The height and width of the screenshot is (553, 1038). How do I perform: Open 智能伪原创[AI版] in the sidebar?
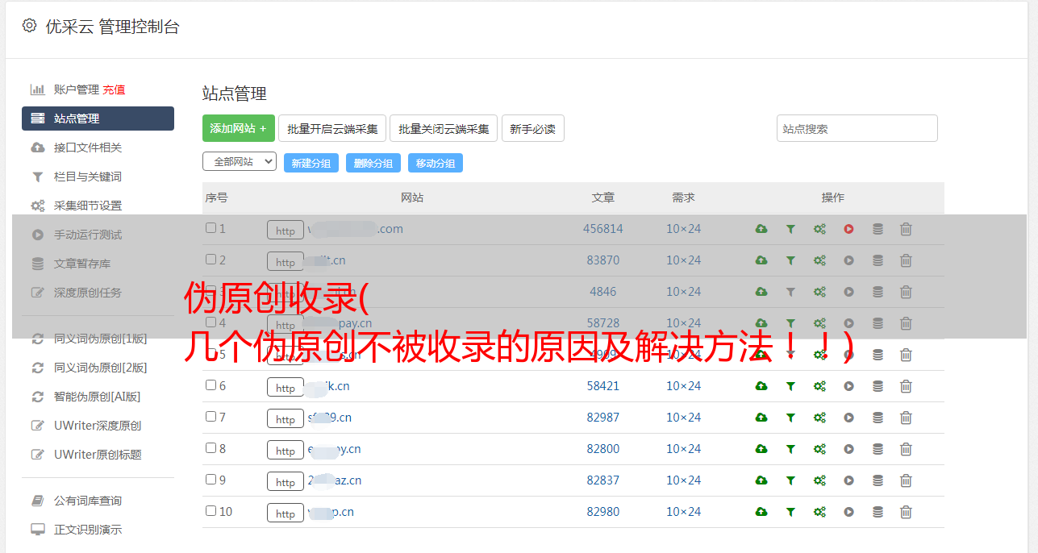pos(98,397)
